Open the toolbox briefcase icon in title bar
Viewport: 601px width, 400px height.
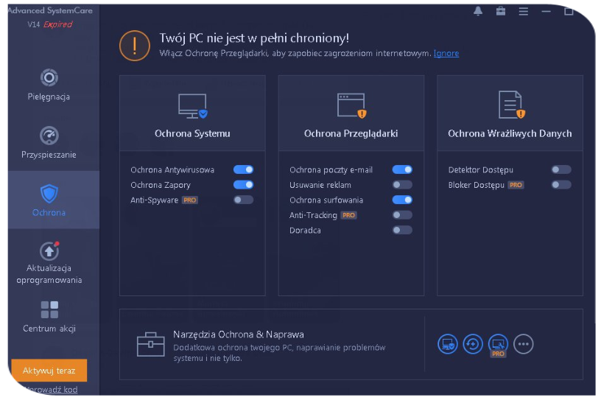click(x=501, y=11)
